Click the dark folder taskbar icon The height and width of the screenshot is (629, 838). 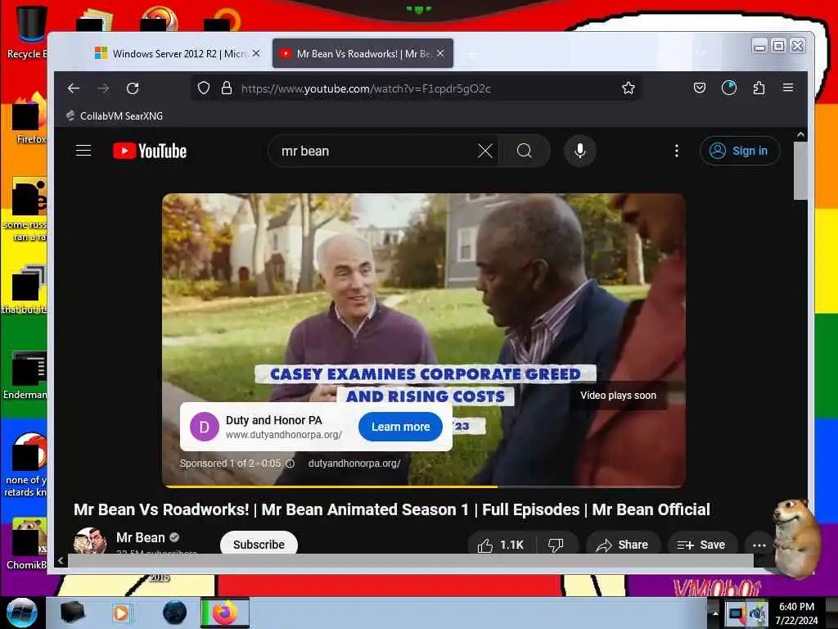tap(72, 613)
